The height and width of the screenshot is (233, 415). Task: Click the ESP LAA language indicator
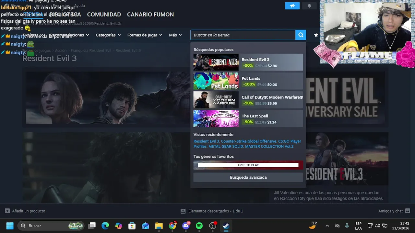coord(358,226)
